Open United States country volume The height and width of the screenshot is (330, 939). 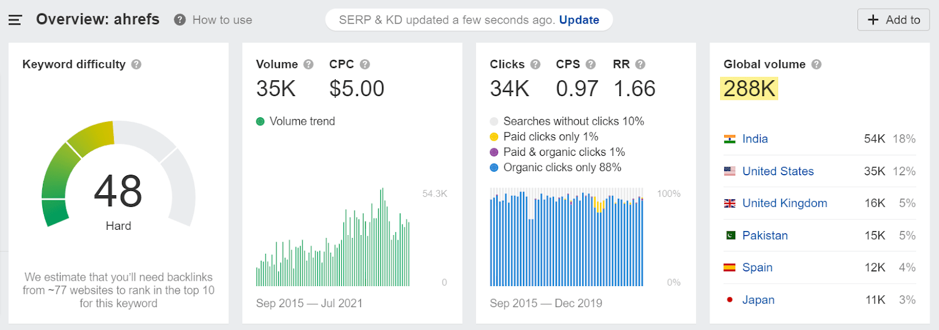pos(778,171)
